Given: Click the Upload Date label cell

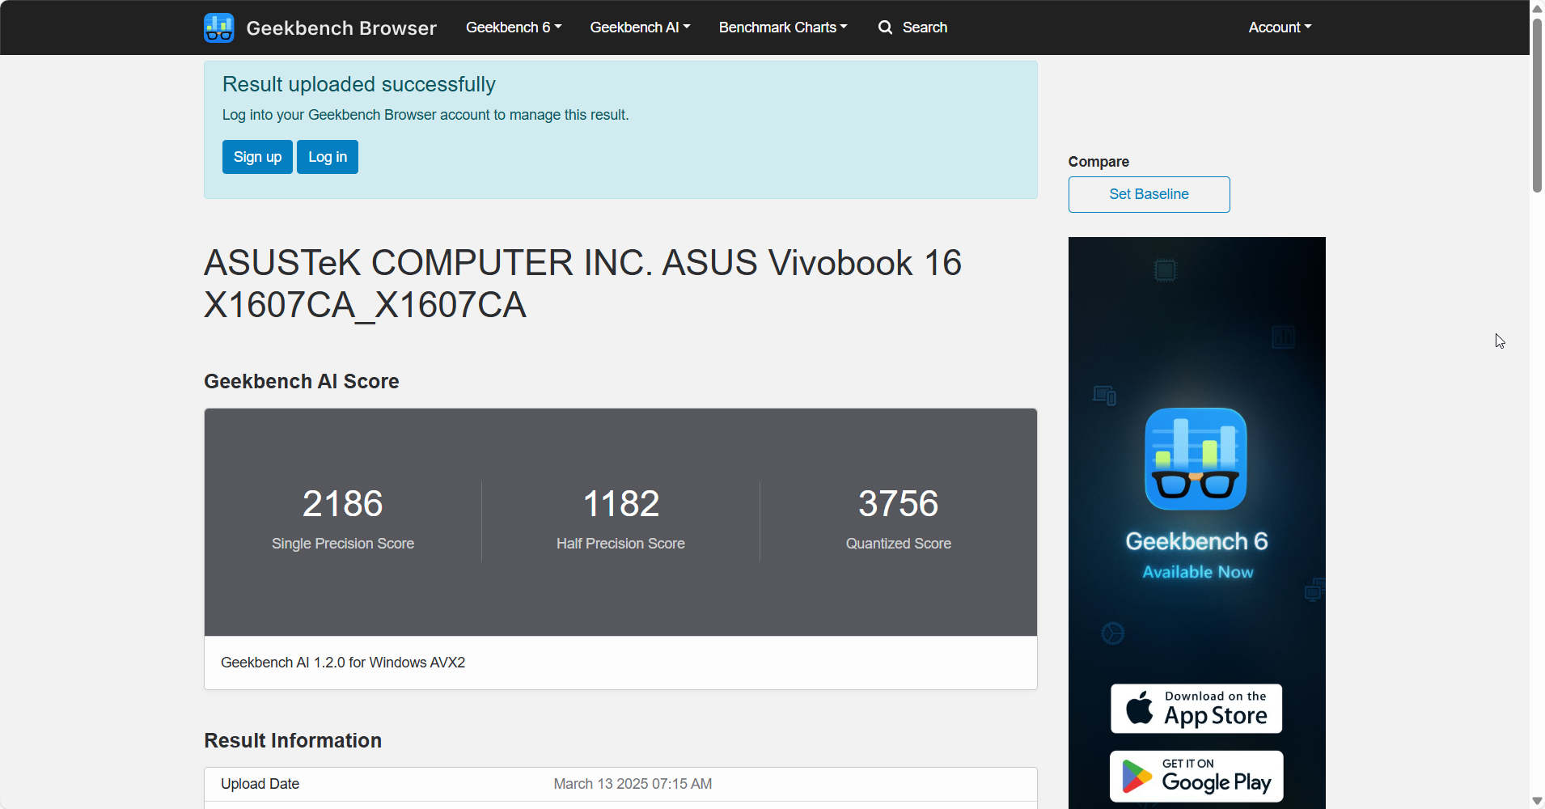Looking at the screenshot, I should [260, 784].
